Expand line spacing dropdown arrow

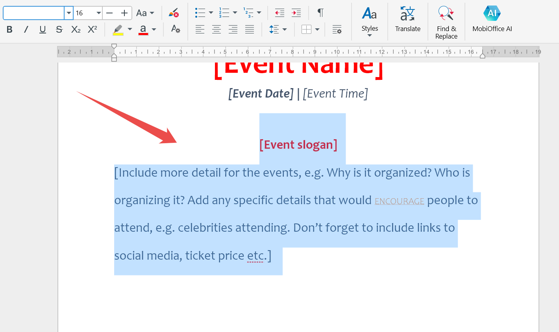285,30
